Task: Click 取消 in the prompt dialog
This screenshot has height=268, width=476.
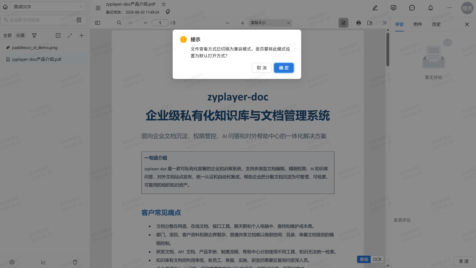Action: pyautogui.click(x=262, y=68)
